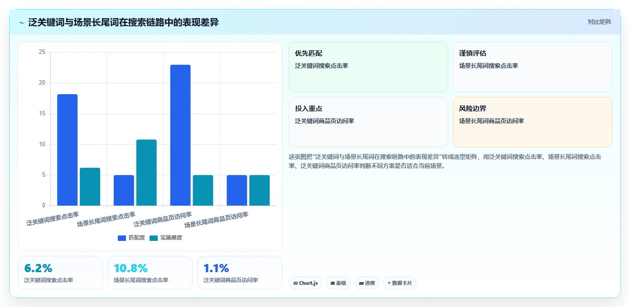Image resolution: width=630 pixels, height=307 pixels.
Task: Click the icon inside the 表格 tag
Action: click(x=333, y=283)
